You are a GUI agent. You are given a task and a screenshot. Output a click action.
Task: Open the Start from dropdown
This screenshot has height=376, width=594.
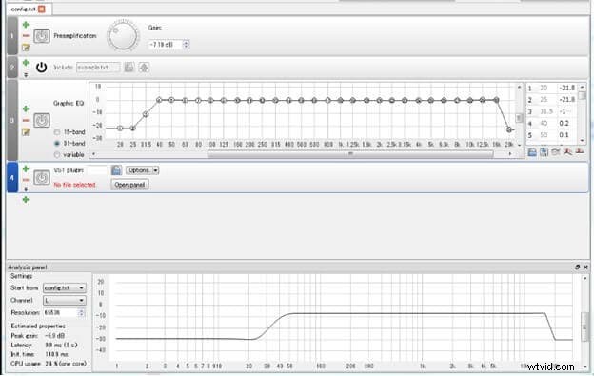click(64, 287)
